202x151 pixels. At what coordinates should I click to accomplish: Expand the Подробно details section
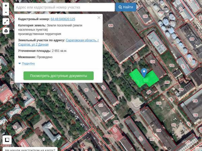(x=27, y=63)
